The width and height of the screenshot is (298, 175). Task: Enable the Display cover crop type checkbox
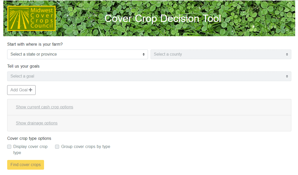pos(9,147)
